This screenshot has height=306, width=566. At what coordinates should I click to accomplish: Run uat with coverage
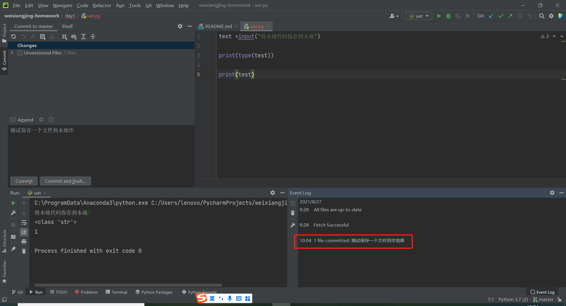click(458, 16)
